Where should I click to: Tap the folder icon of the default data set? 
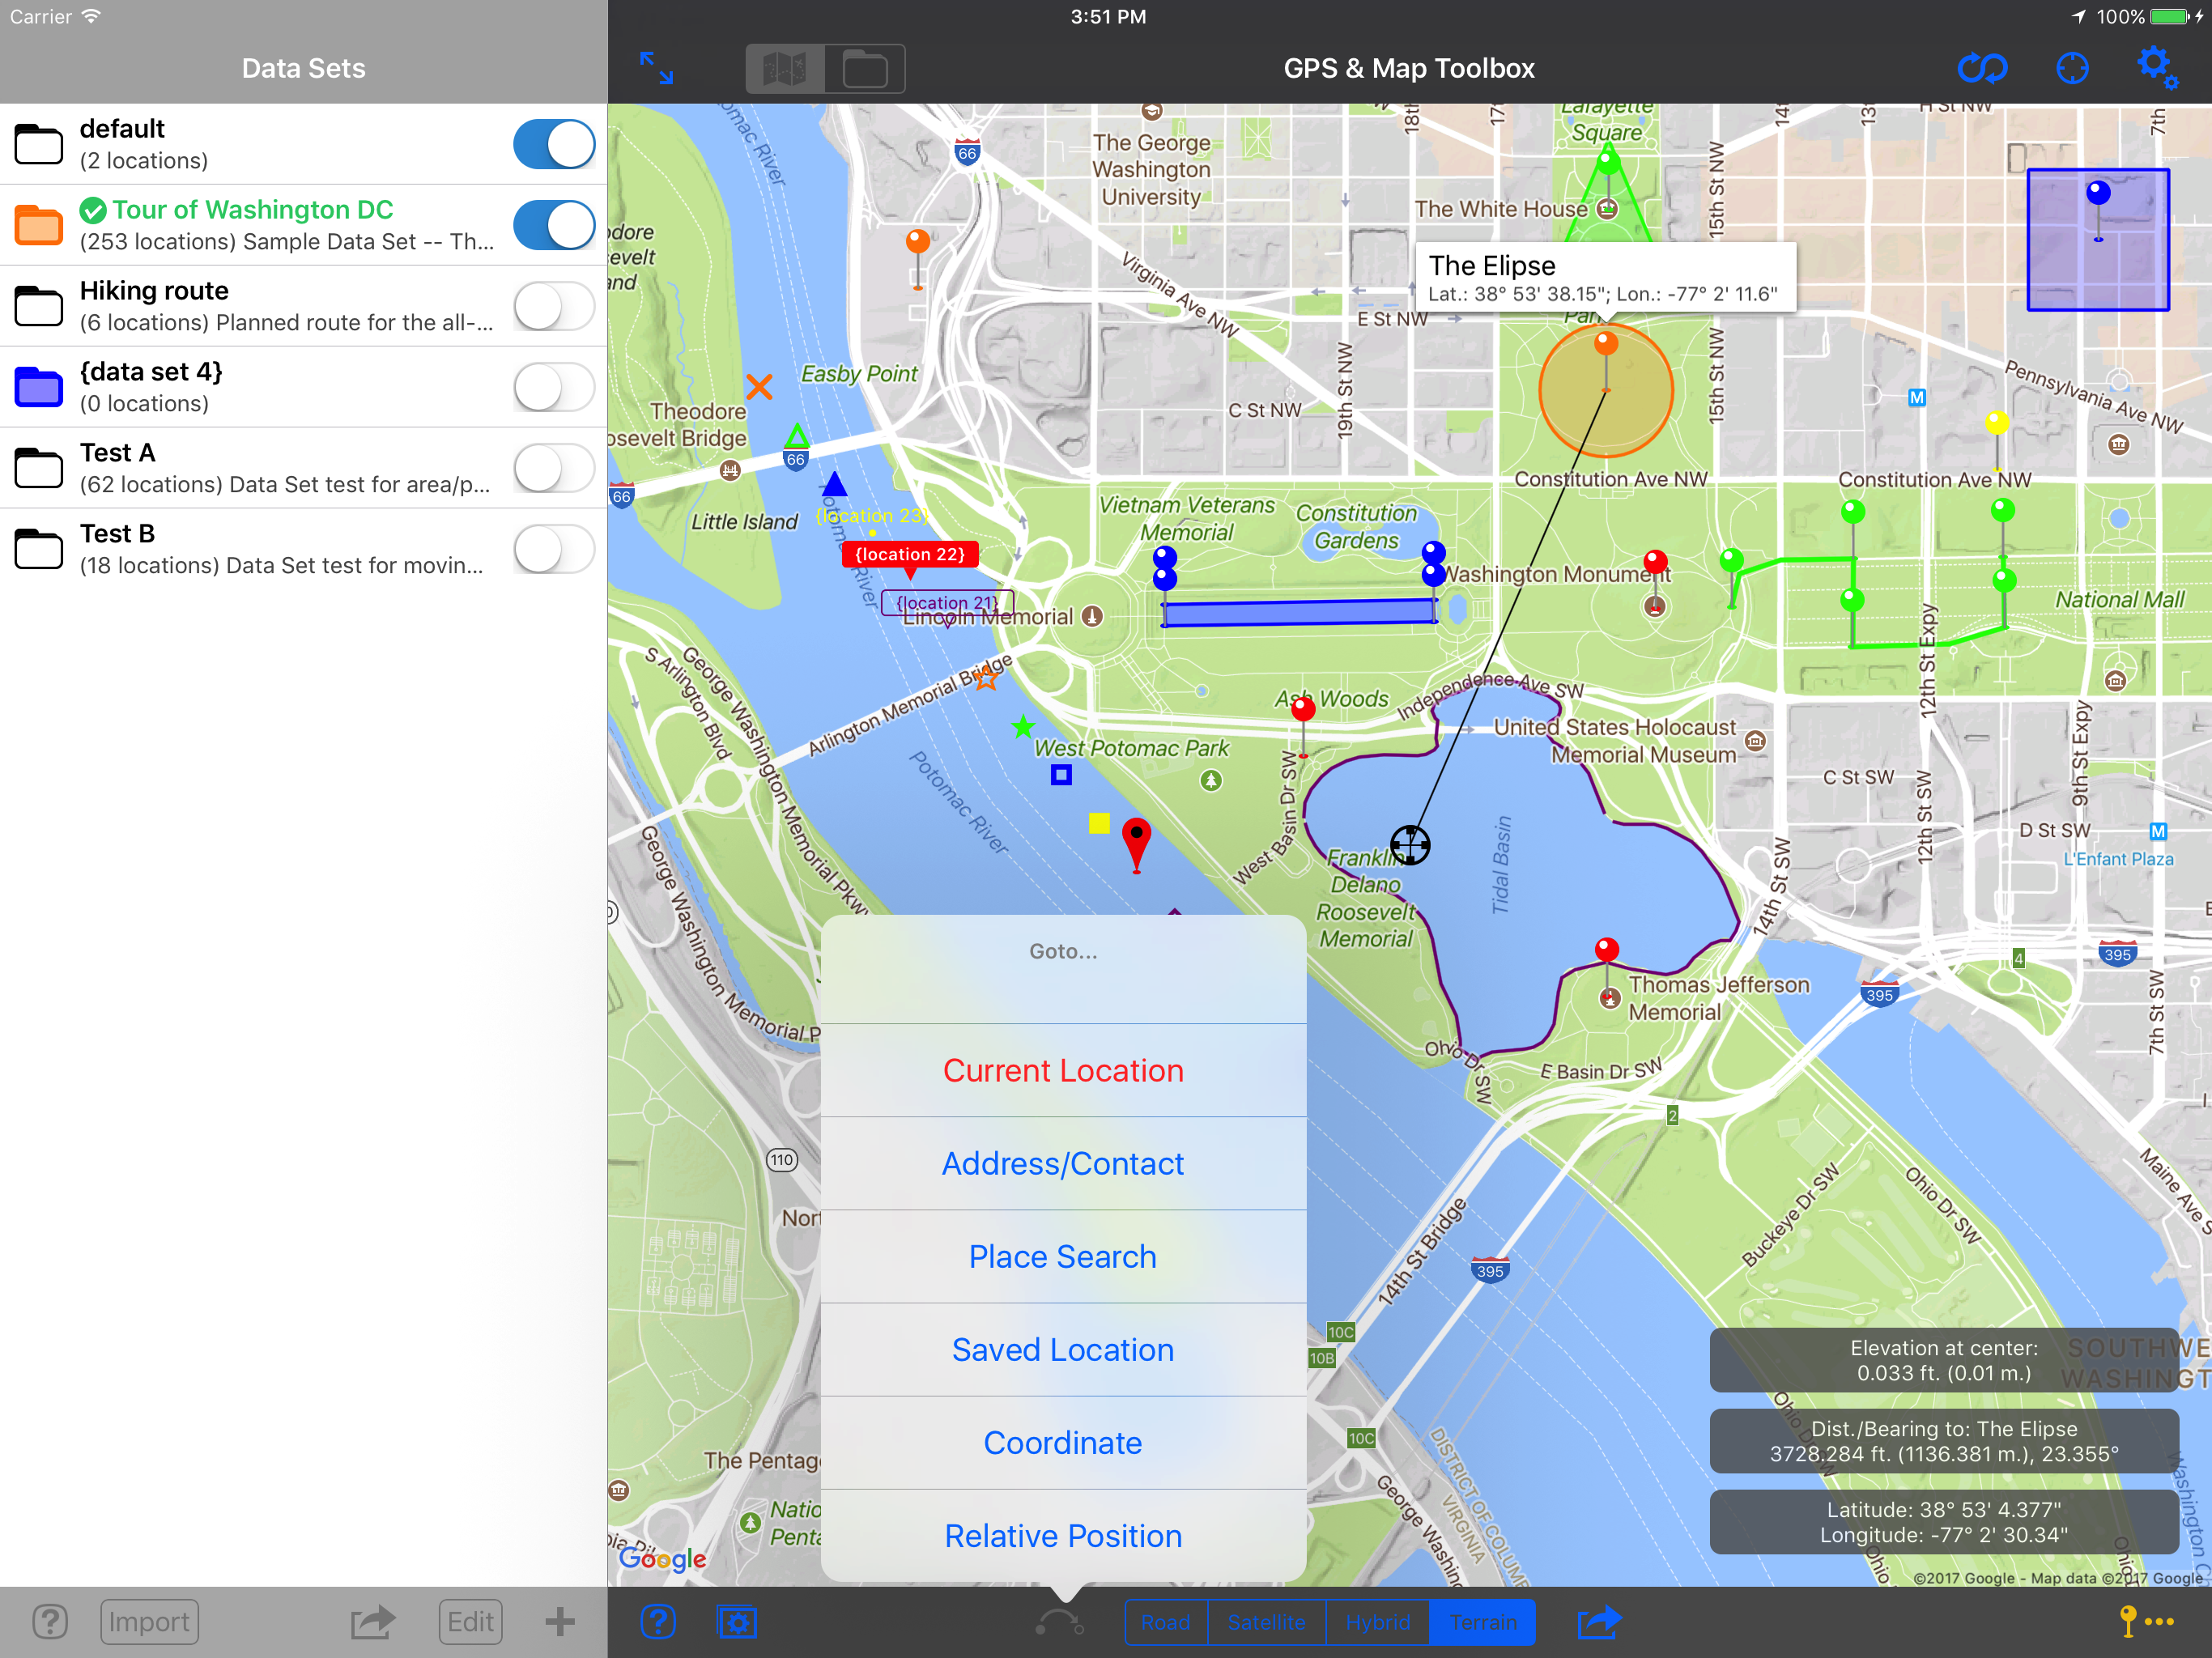[x=39, y=143]
